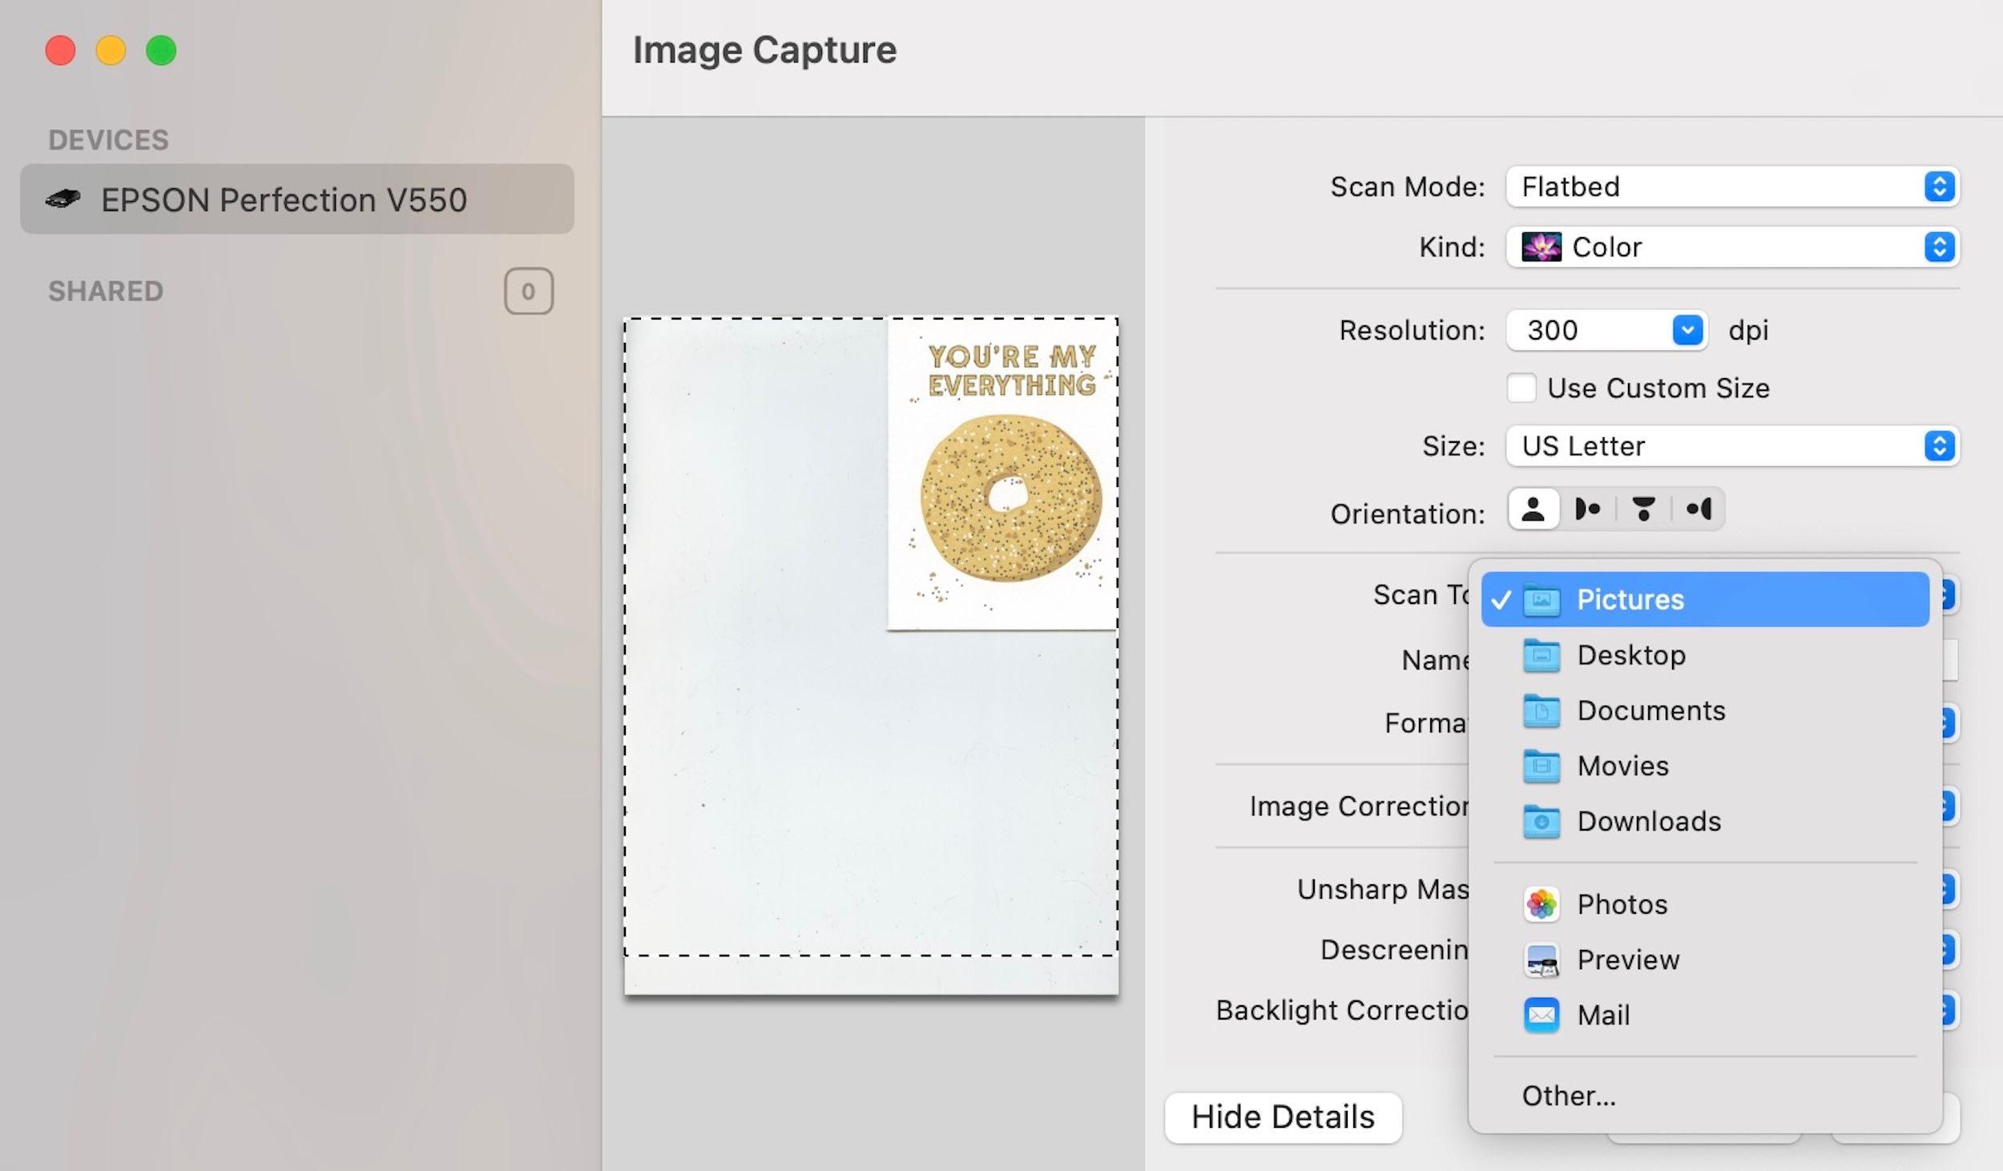Click the bagel card in scan preview

click(1002, 474)
